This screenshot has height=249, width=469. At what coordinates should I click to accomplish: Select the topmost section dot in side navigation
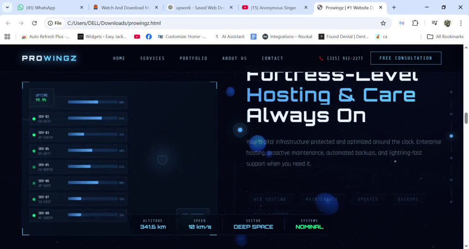(x=451, y=92)
